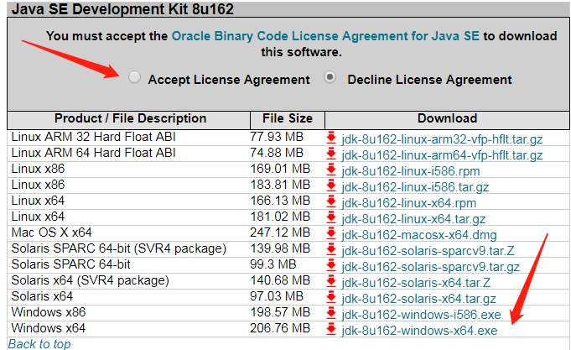Click the 77.93 MB file size
This screenshot has width=571, height=350.
277,137
